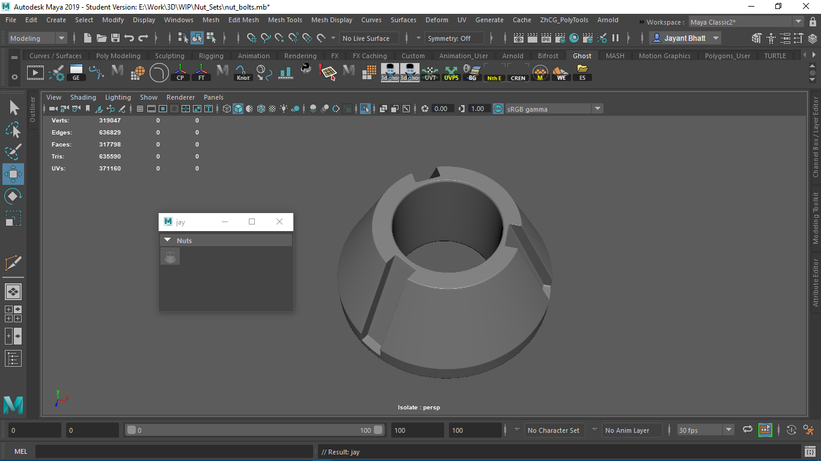Click the Open Scene folder icon

(102, 38)
